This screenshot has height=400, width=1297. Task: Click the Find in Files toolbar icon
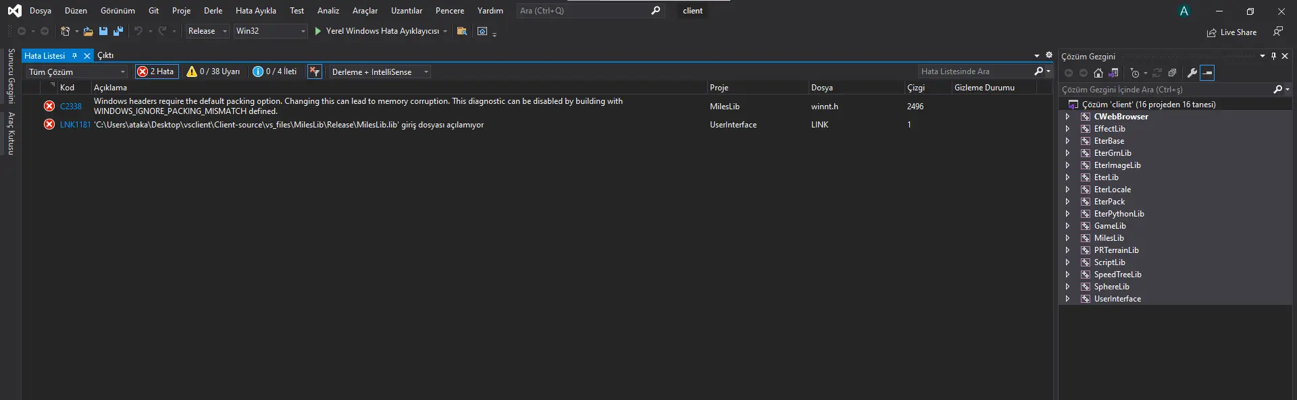tap(462, 31)
